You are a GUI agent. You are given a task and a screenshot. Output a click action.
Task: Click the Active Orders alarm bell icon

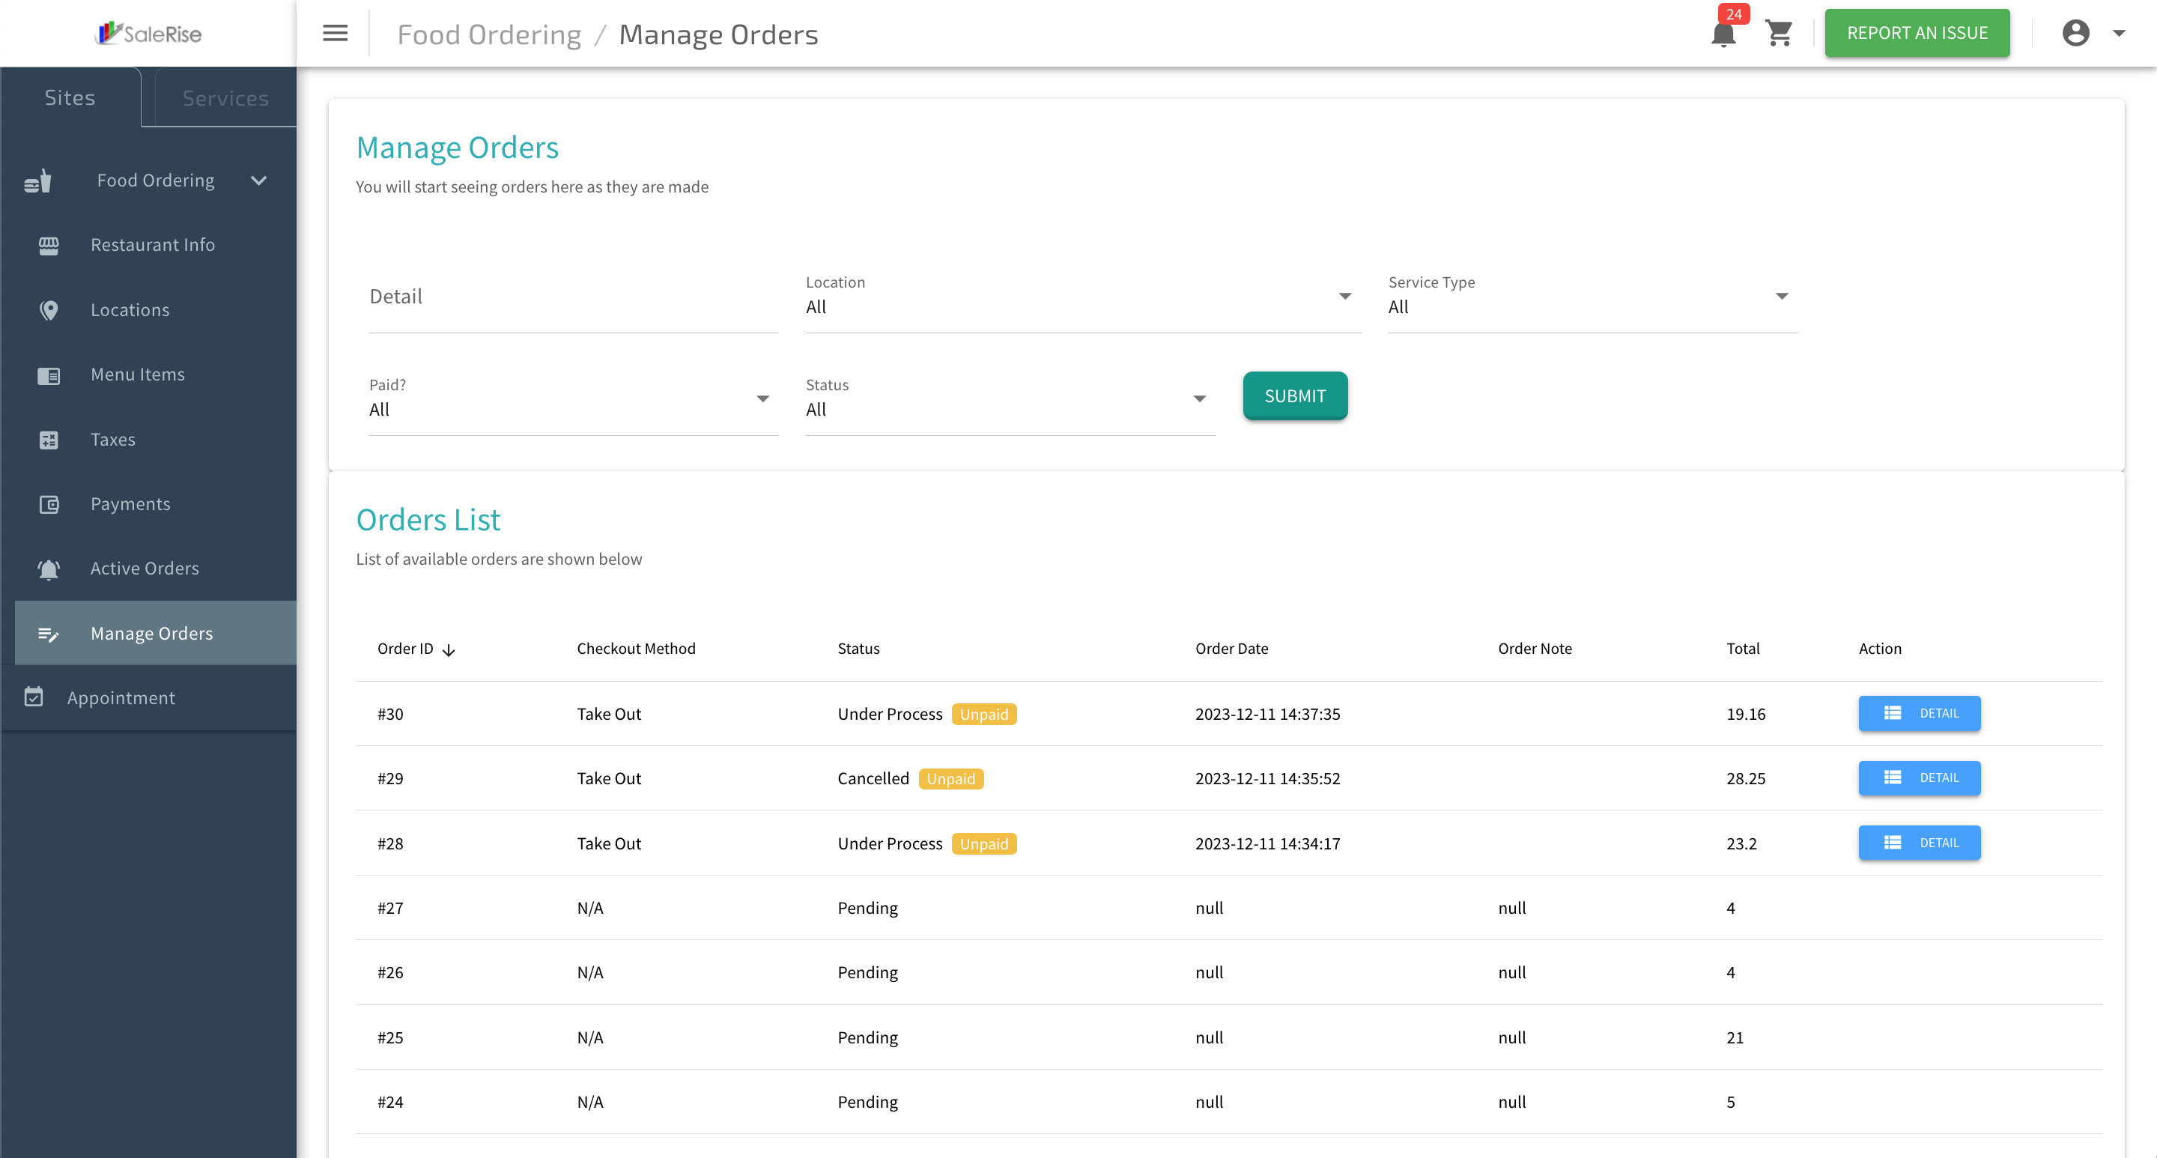49,569
